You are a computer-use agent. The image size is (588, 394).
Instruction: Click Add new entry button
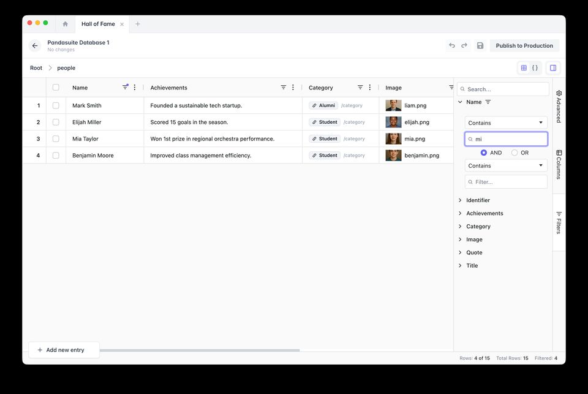click(x=64, y=350)
